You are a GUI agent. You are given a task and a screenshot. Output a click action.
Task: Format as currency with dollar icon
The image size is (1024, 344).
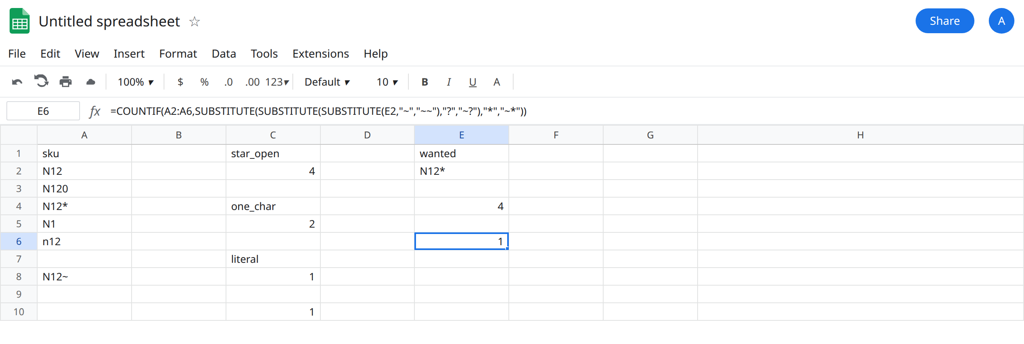(x=180, y=82)
